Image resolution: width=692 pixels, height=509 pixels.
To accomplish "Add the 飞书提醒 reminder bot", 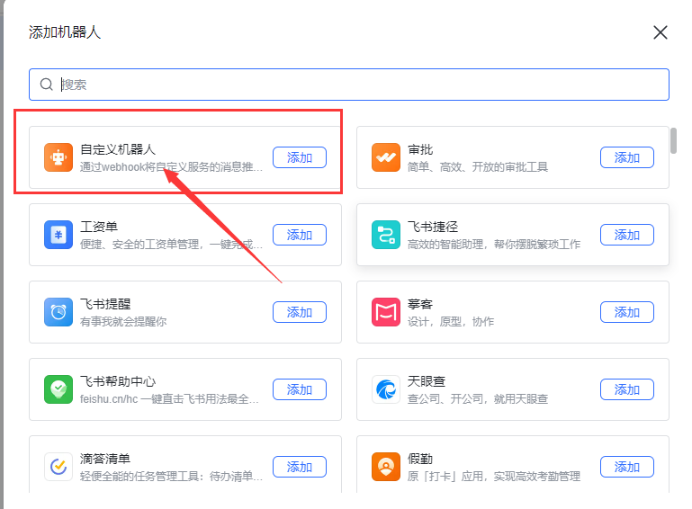I will 300,312.
